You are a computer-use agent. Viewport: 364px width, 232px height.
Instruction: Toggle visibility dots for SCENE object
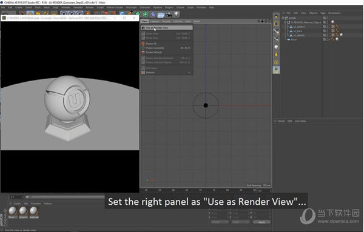(328, 18)
